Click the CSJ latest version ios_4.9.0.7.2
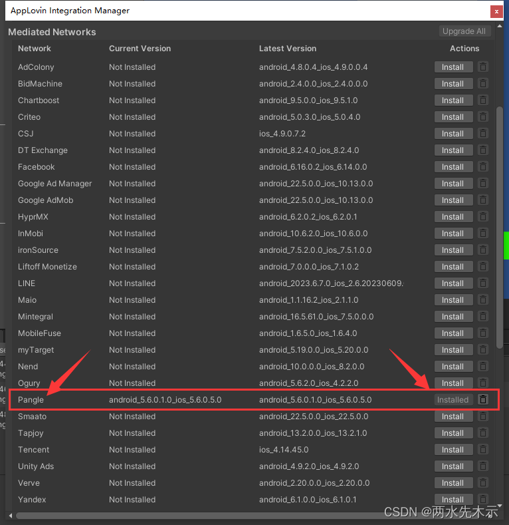 [282, 134]
